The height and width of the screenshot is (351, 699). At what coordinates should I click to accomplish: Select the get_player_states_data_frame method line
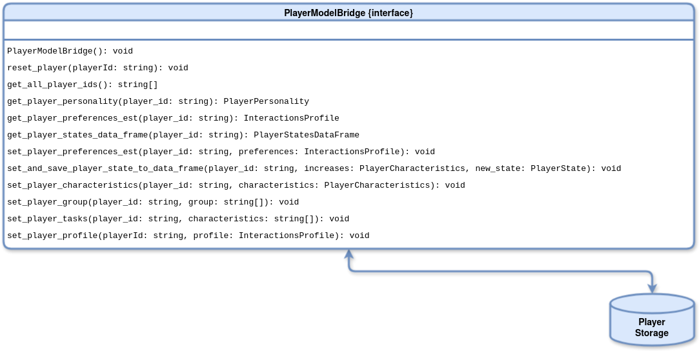point(183,135)
